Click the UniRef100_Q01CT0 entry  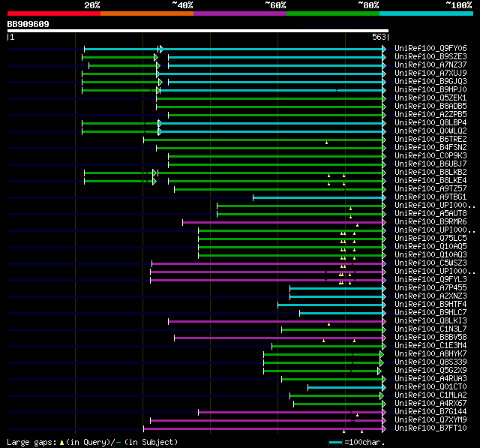pyautogui.click(x=430, y=387)
